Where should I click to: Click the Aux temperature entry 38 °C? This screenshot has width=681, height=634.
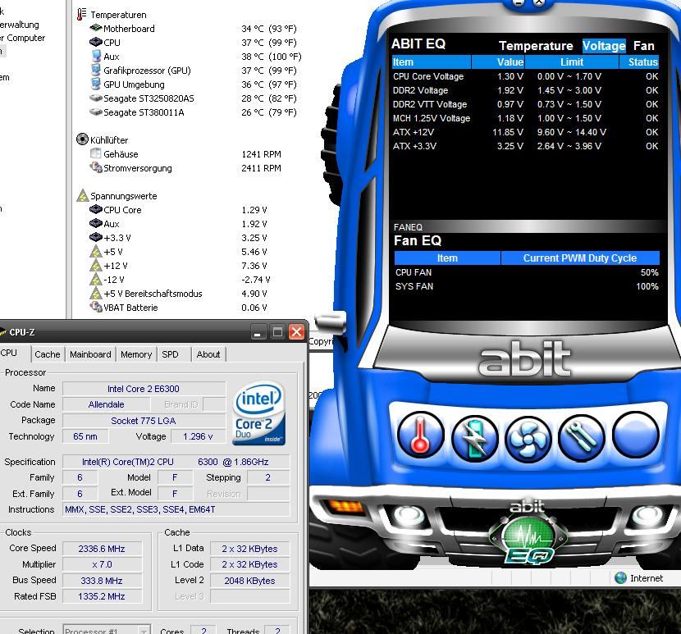(195, 57)
